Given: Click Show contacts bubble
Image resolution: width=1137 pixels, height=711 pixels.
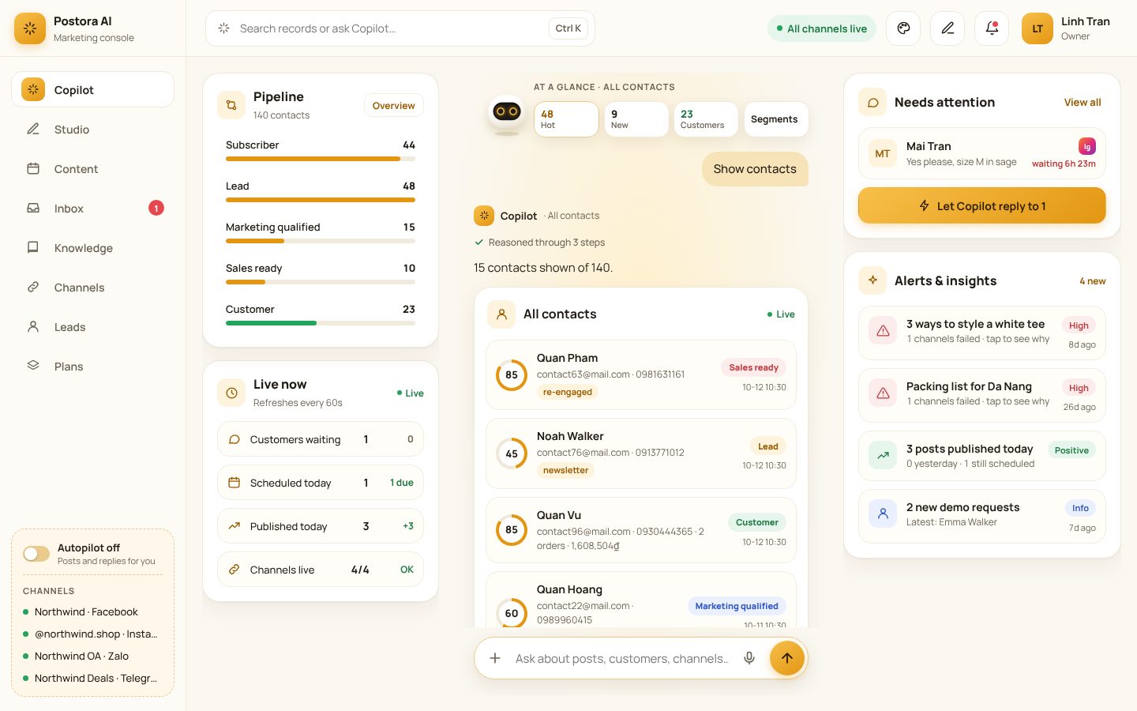Looking at the screenshot, I should click(x=755, y=169).
